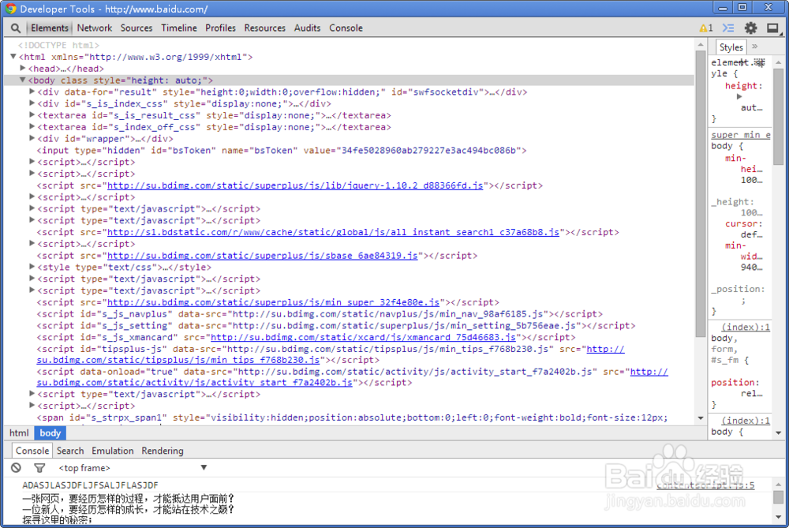
Task: Expand the s_is_index_css div node
Action: (x=32, y=103)
